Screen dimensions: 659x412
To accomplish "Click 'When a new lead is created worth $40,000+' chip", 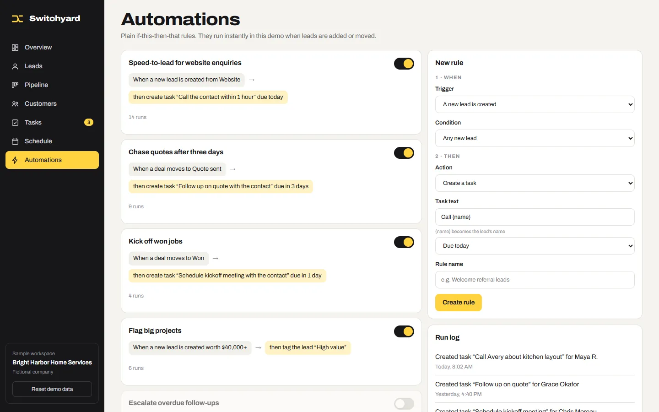I will click(190, 347).
